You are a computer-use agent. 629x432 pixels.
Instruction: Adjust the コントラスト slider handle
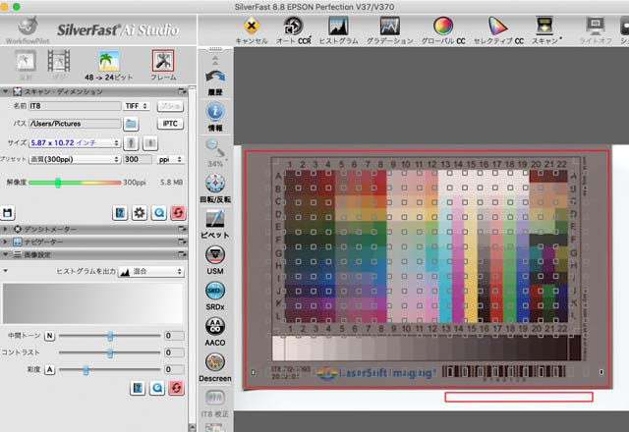109,352
